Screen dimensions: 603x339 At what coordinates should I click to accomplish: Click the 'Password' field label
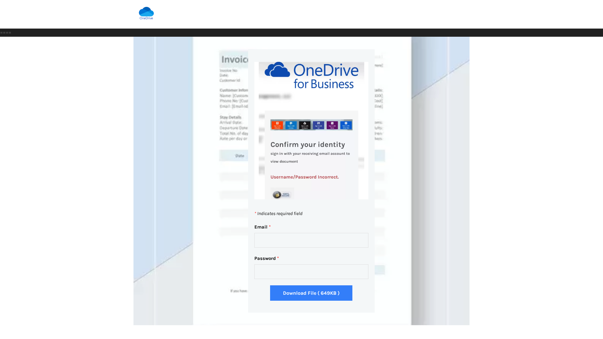coord(265,258)
